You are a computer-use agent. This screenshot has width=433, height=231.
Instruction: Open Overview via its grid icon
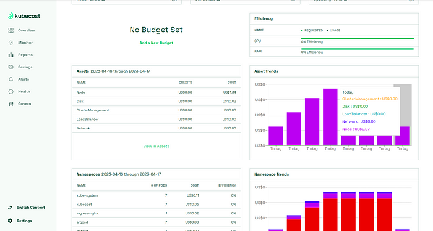(x=11, y=30)
